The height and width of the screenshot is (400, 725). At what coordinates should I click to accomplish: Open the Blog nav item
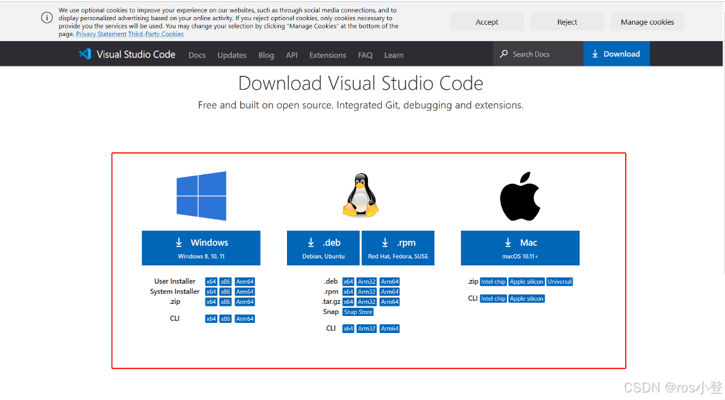pyautogui.click(x=266, y=55)
